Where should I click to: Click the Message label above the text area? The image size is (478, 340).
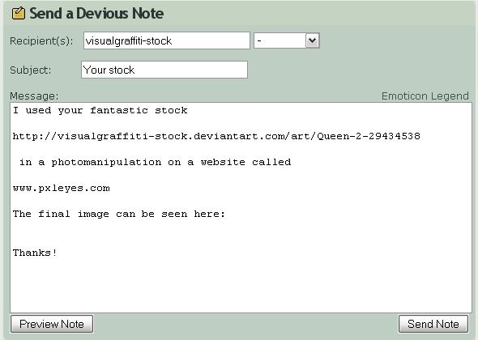pyautogui.click(x=34, y=96)
